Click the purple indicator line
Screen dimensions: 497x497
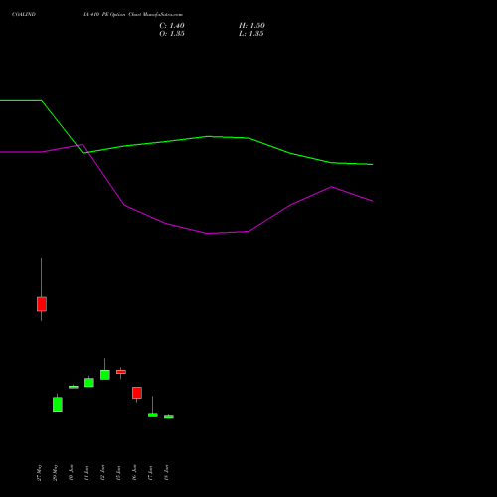208,234
